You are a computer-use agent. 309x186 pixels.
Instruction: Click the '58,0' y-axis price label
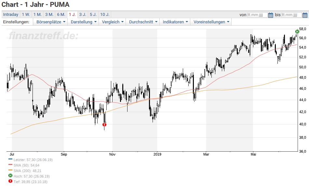[302, 29]
